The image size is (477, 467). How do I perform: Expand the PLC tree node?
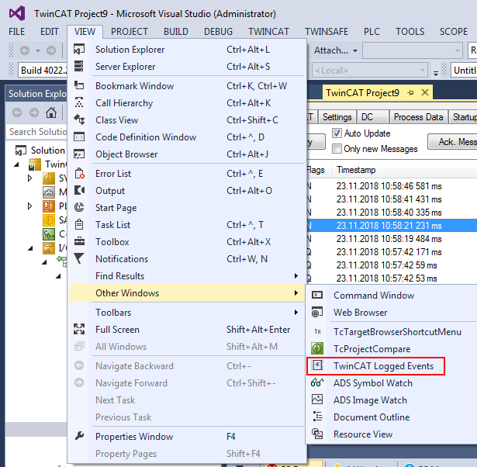pos(29,206)
